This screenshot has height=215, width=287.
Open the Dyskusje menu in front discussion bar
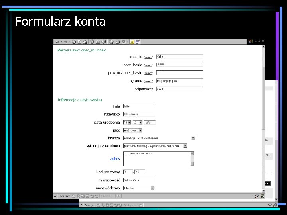64,196
